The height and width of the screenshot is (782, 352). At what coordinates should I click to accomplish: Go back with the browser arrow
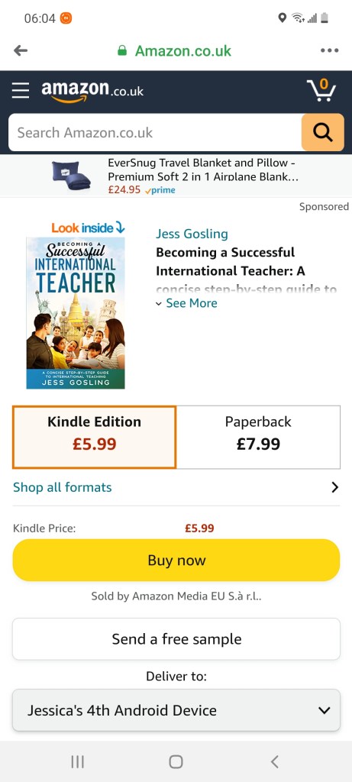click(21, 50)
